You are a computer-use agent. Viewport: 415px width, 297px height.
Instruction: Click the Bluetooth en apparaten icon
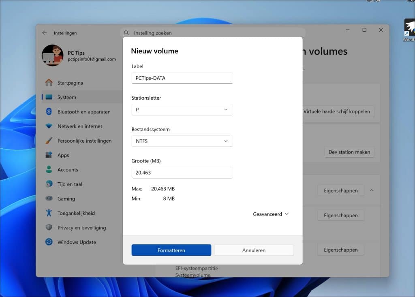(x=49, y=112)
